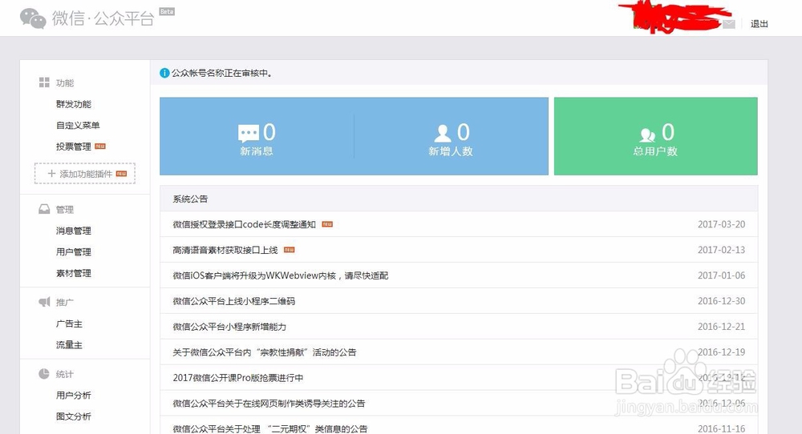Open announcement about WKWebview内核 upgrade
The height and width of the screenshot is (434, 802).
pyautogui.click(x=280, y=275)
